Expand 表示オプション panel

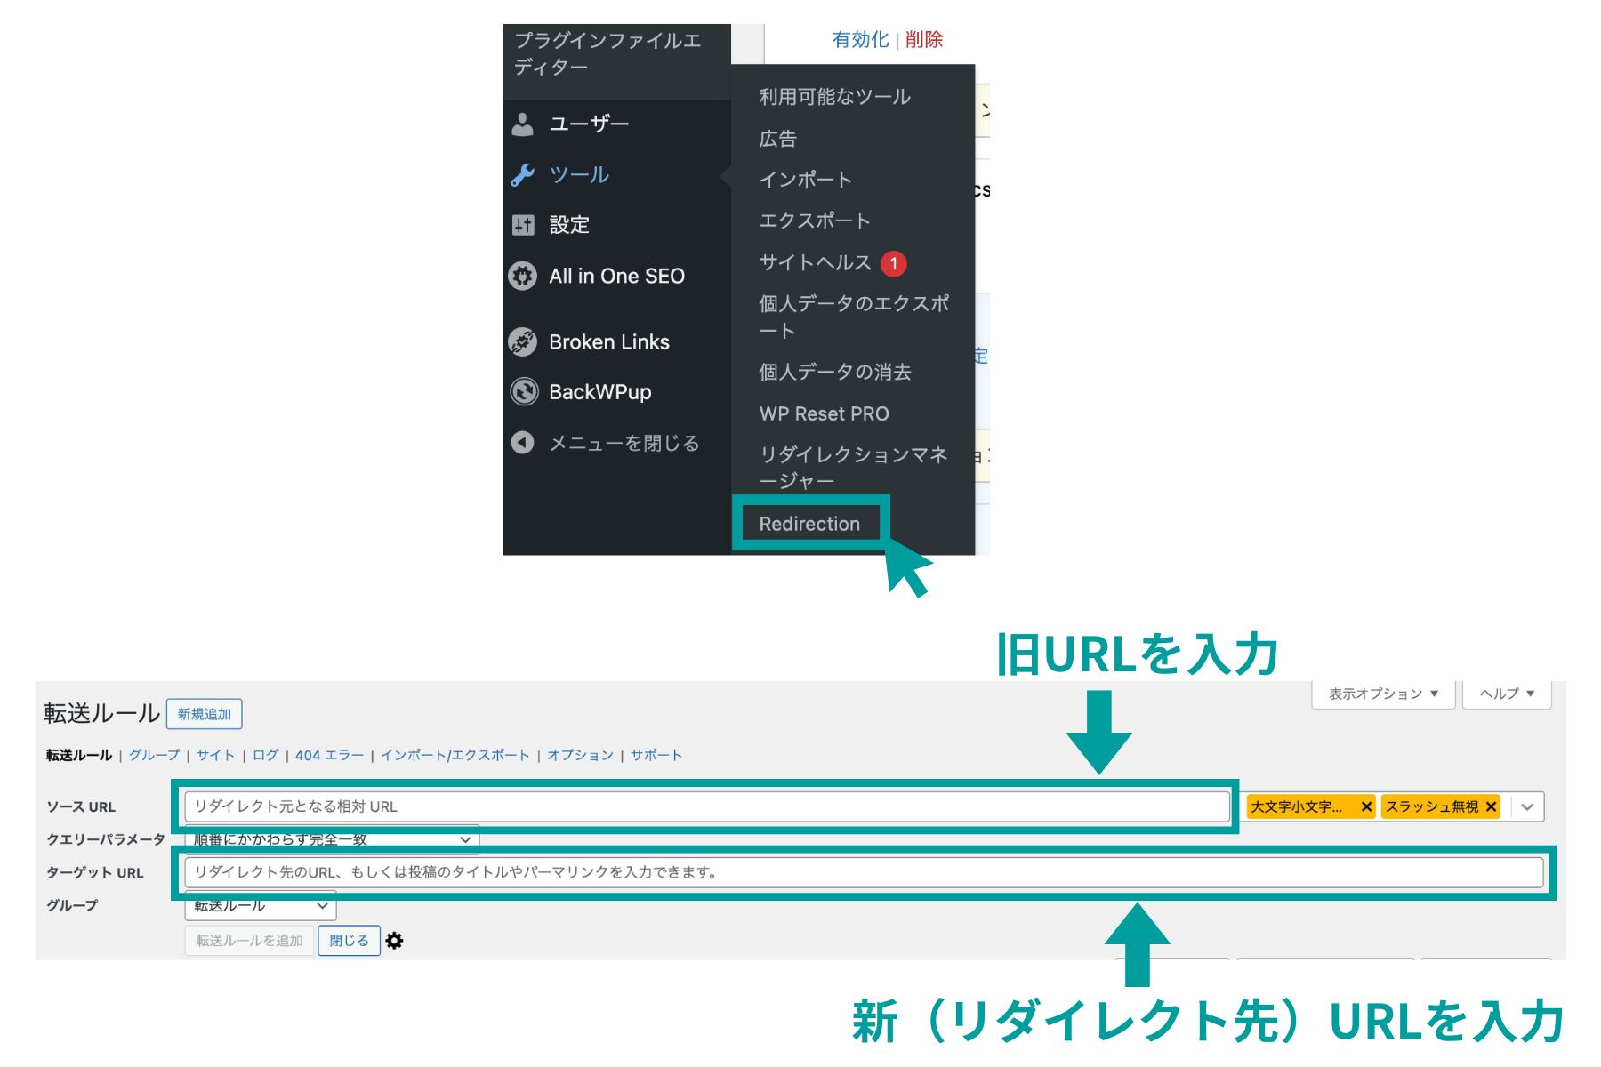click(1383, 694)
